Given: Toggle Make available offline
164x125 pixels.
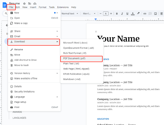Looking at the screenshot, I should (34, 78).
